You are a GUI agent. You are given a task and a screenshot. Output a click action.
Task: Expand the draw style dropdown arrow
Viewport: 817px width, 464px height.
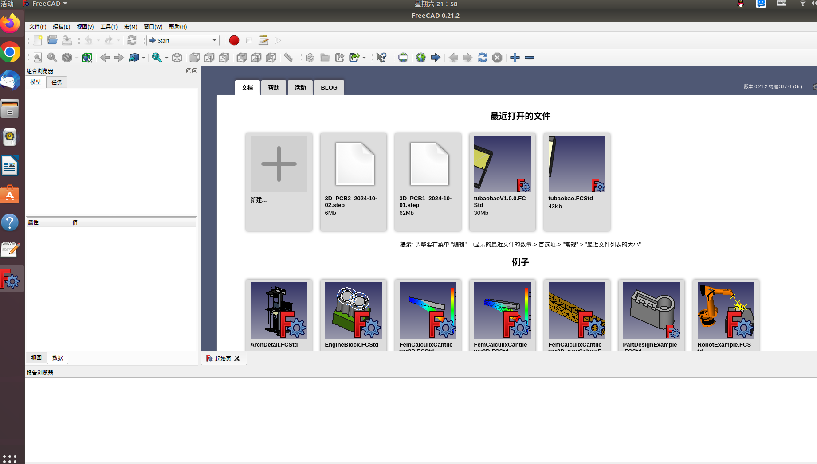(77, 58)
